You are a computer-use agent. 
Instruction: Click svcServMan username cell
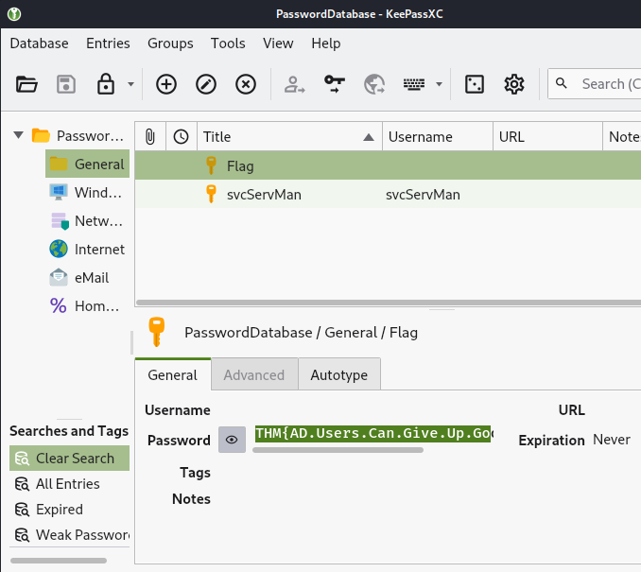tap(423, 195)
